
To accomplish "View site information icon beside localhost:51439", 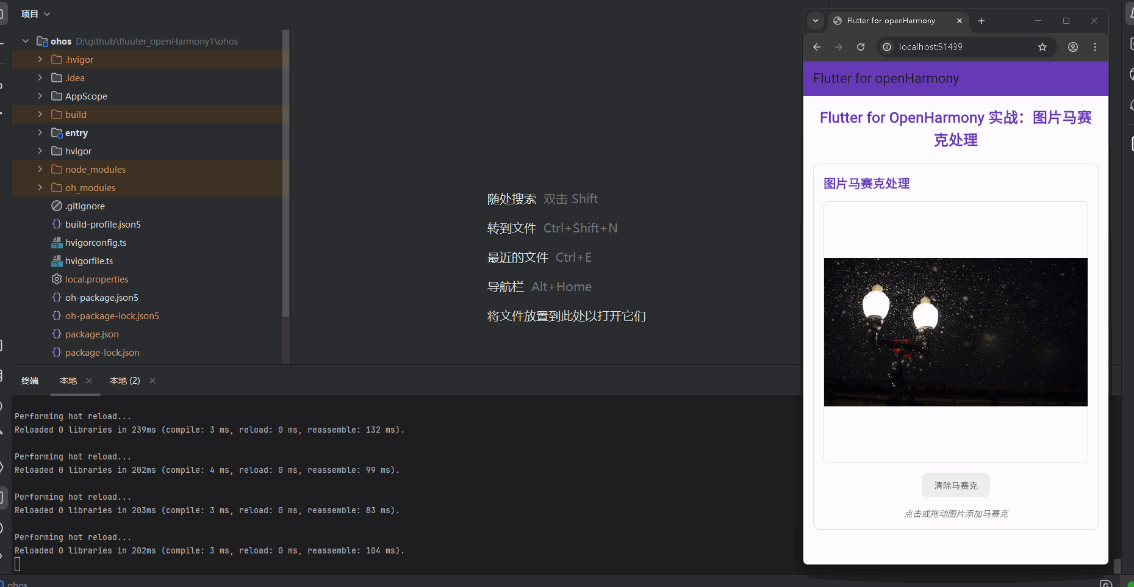I will (886, 47).
